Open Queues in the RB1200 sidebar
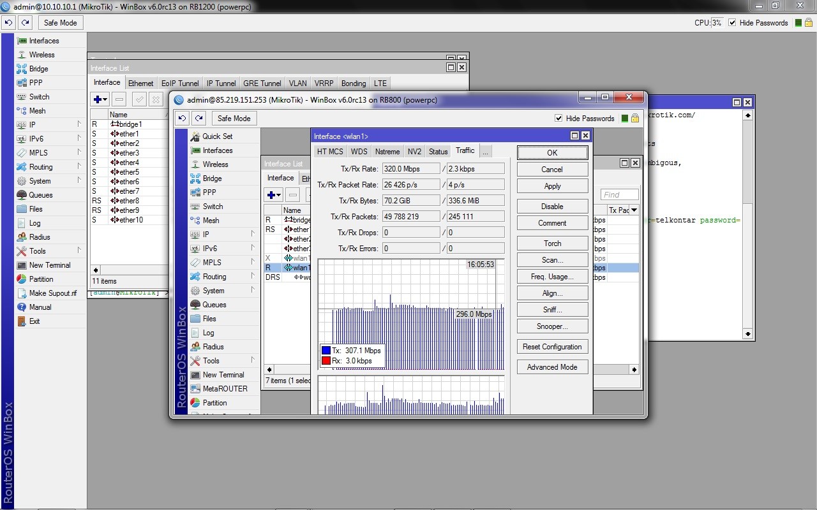 point(40,195)
